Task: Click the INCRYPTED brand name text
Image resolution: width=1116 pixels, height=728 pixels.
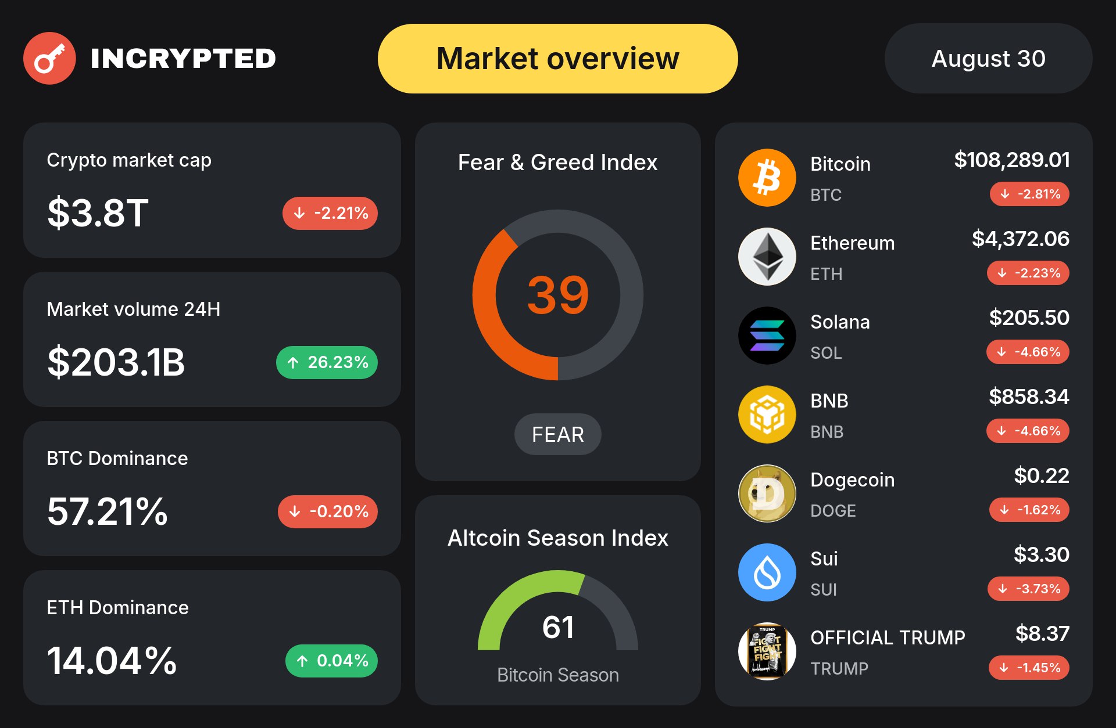Action: click(183, 59)
